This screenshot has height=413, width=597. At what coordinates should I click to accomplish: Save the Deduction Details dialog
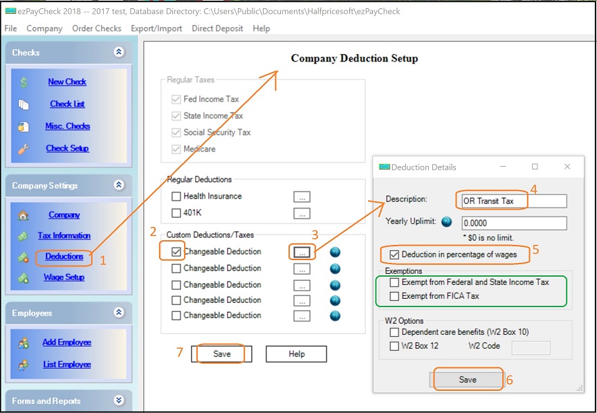[468, 380]
